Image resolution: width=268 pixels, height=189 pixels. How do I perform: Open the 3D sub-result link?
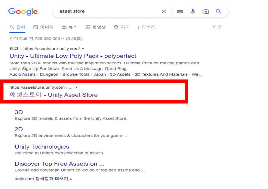tap(19, 112)
